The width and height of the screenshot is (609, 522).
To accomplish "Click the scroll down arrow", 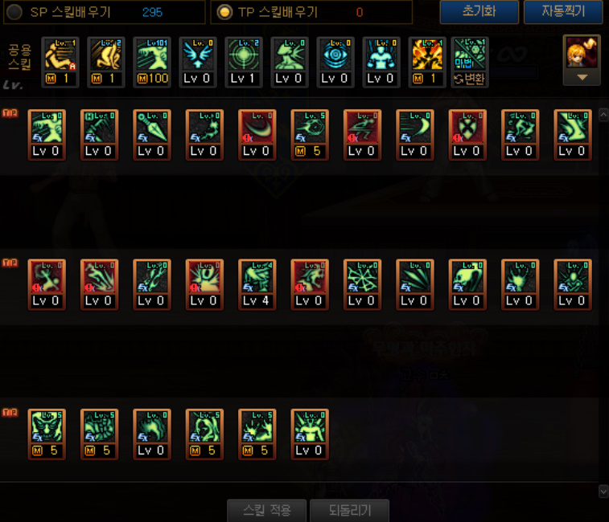I will 603,491.
